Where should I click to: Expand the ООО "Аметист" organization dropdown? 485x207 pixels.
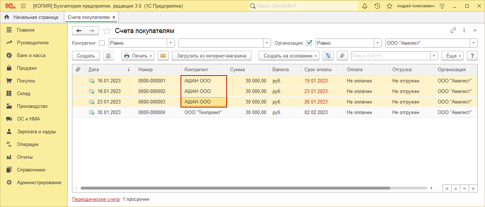(x=474, y=43)
